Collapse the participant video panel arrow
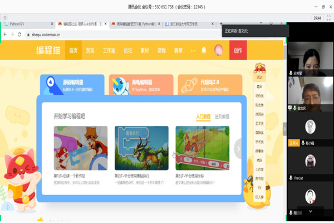This screenshot has height=223, width=334. tap(284, 128)
